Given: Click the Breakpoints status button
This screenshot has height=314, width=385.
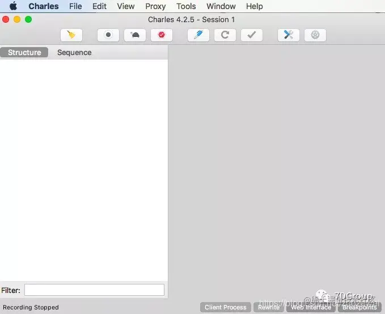Looking at the screenshot, I should coord(359,307).
